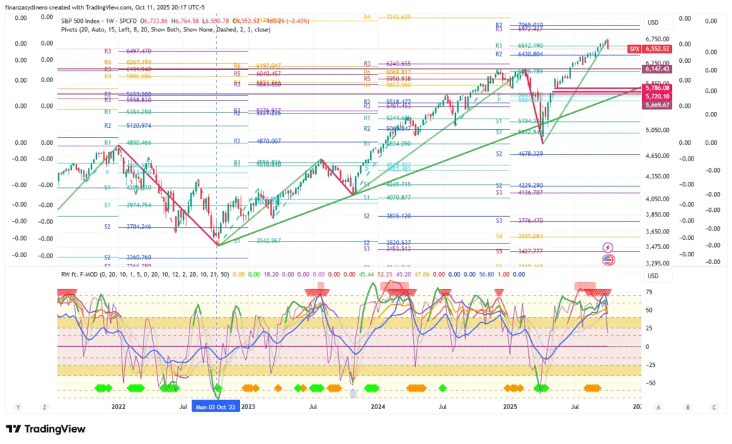
Task: Click the purple lightning event icon
Action: (608, 247)
